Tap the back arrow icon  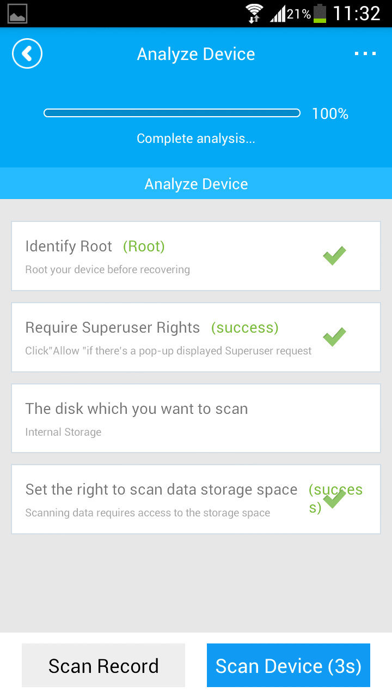[x=27, y=53]
